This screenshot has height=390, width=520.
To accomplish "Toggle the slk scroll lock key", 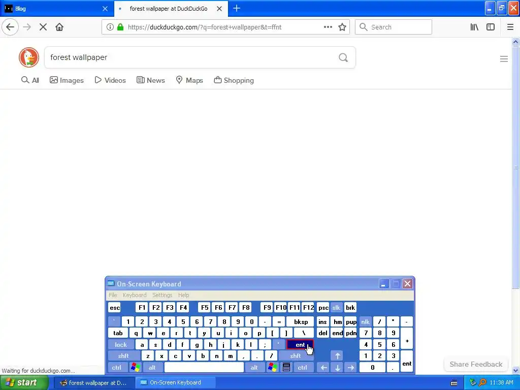I will click(x=336, y=307).
